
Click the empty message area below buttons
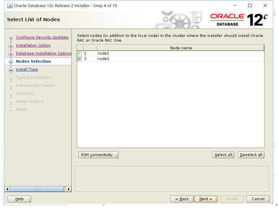click(172, 179)
